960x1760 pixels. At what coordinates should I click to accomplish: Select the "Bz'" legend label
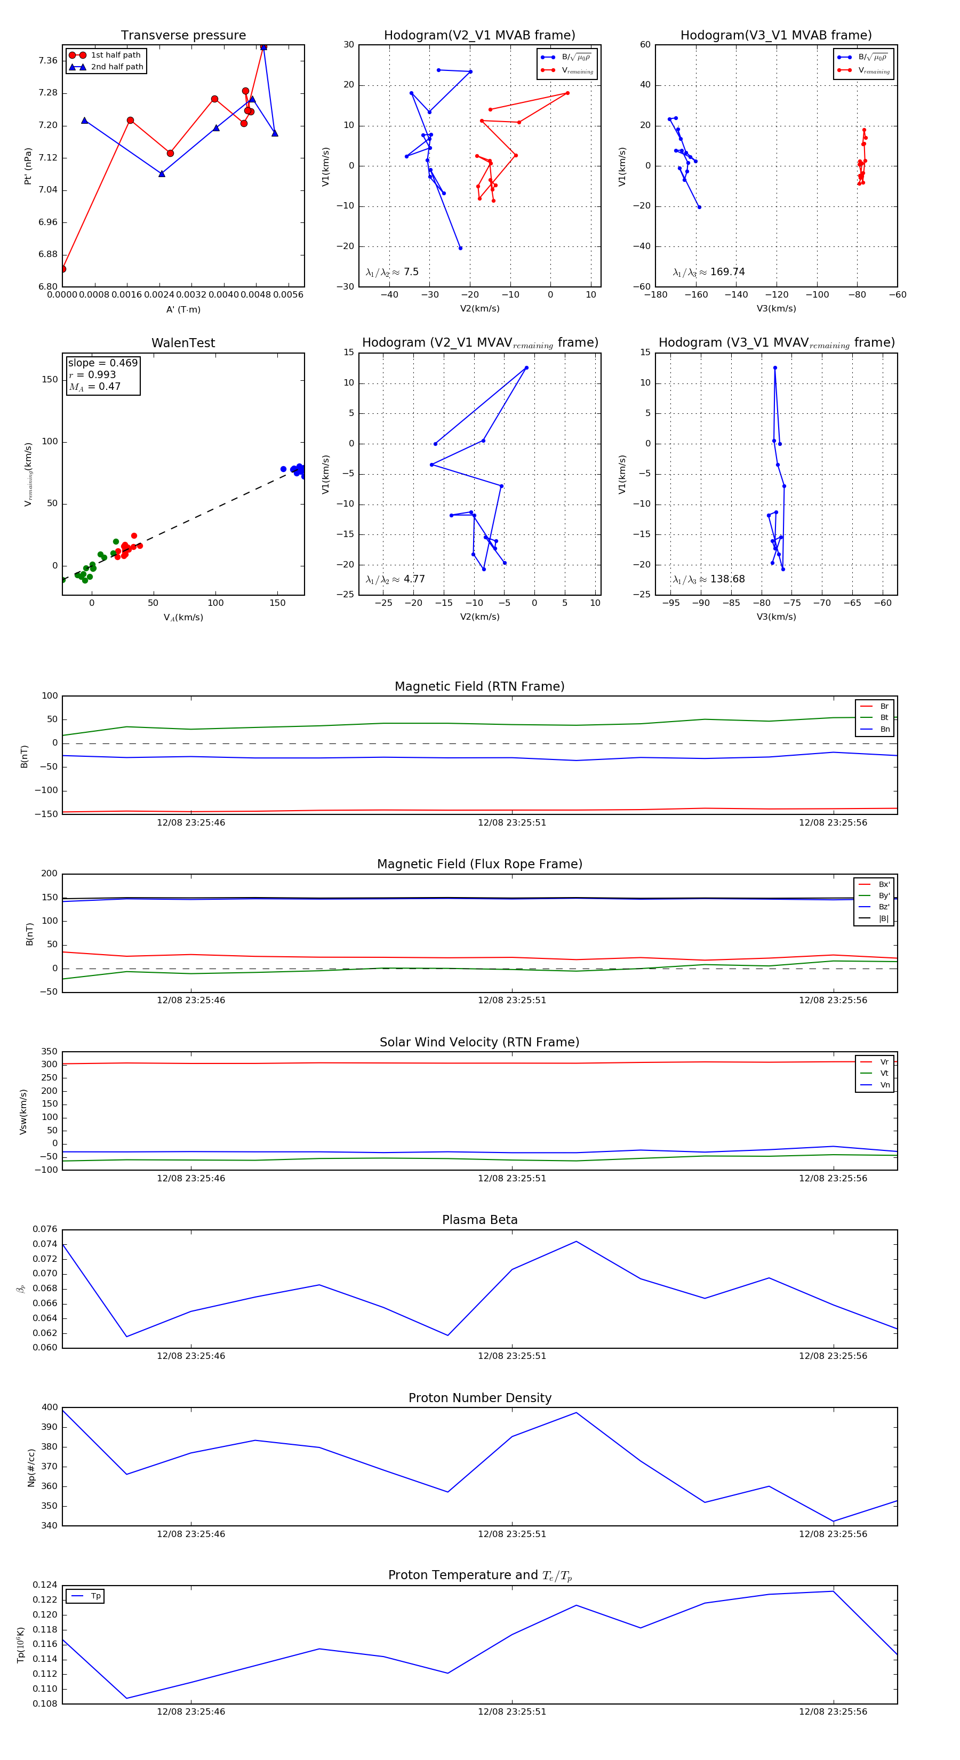884,907
